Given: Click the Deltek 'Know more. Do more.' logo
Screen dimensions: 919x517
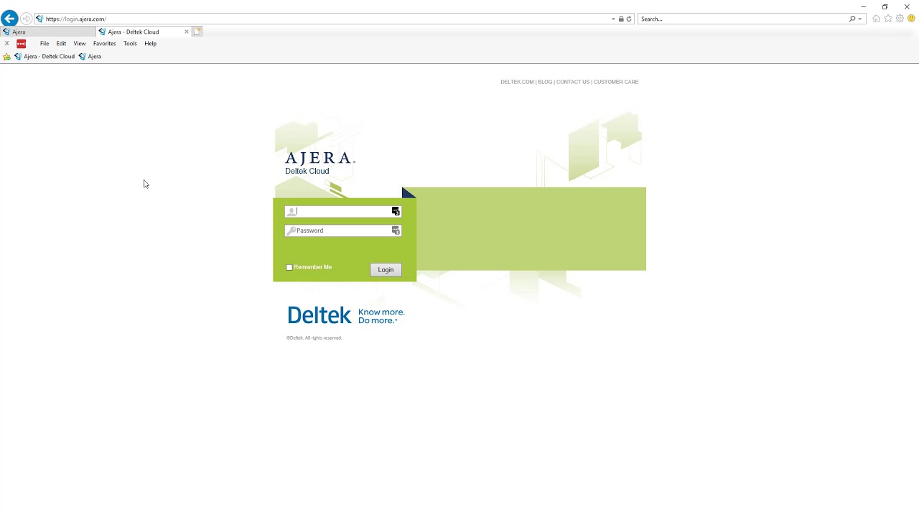Looking at the screenshot, I should (345, 315).
